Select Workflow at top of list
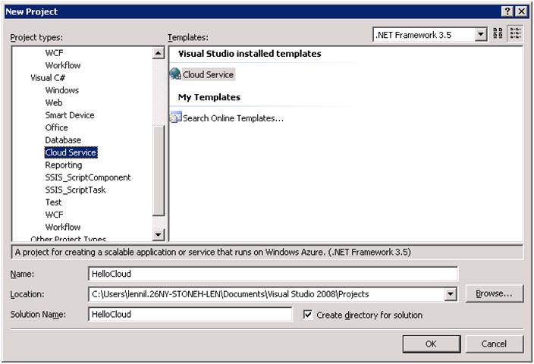534x364 pixels. pos(63,65)
